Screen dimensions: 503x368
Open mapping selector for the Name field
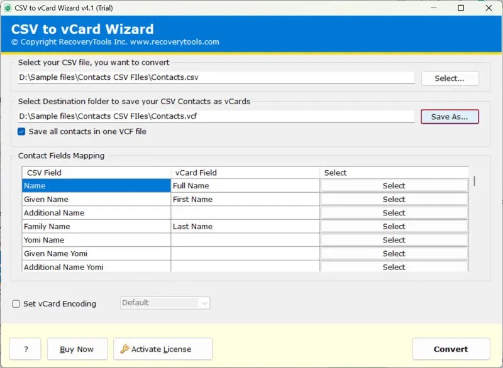(394, 185)
